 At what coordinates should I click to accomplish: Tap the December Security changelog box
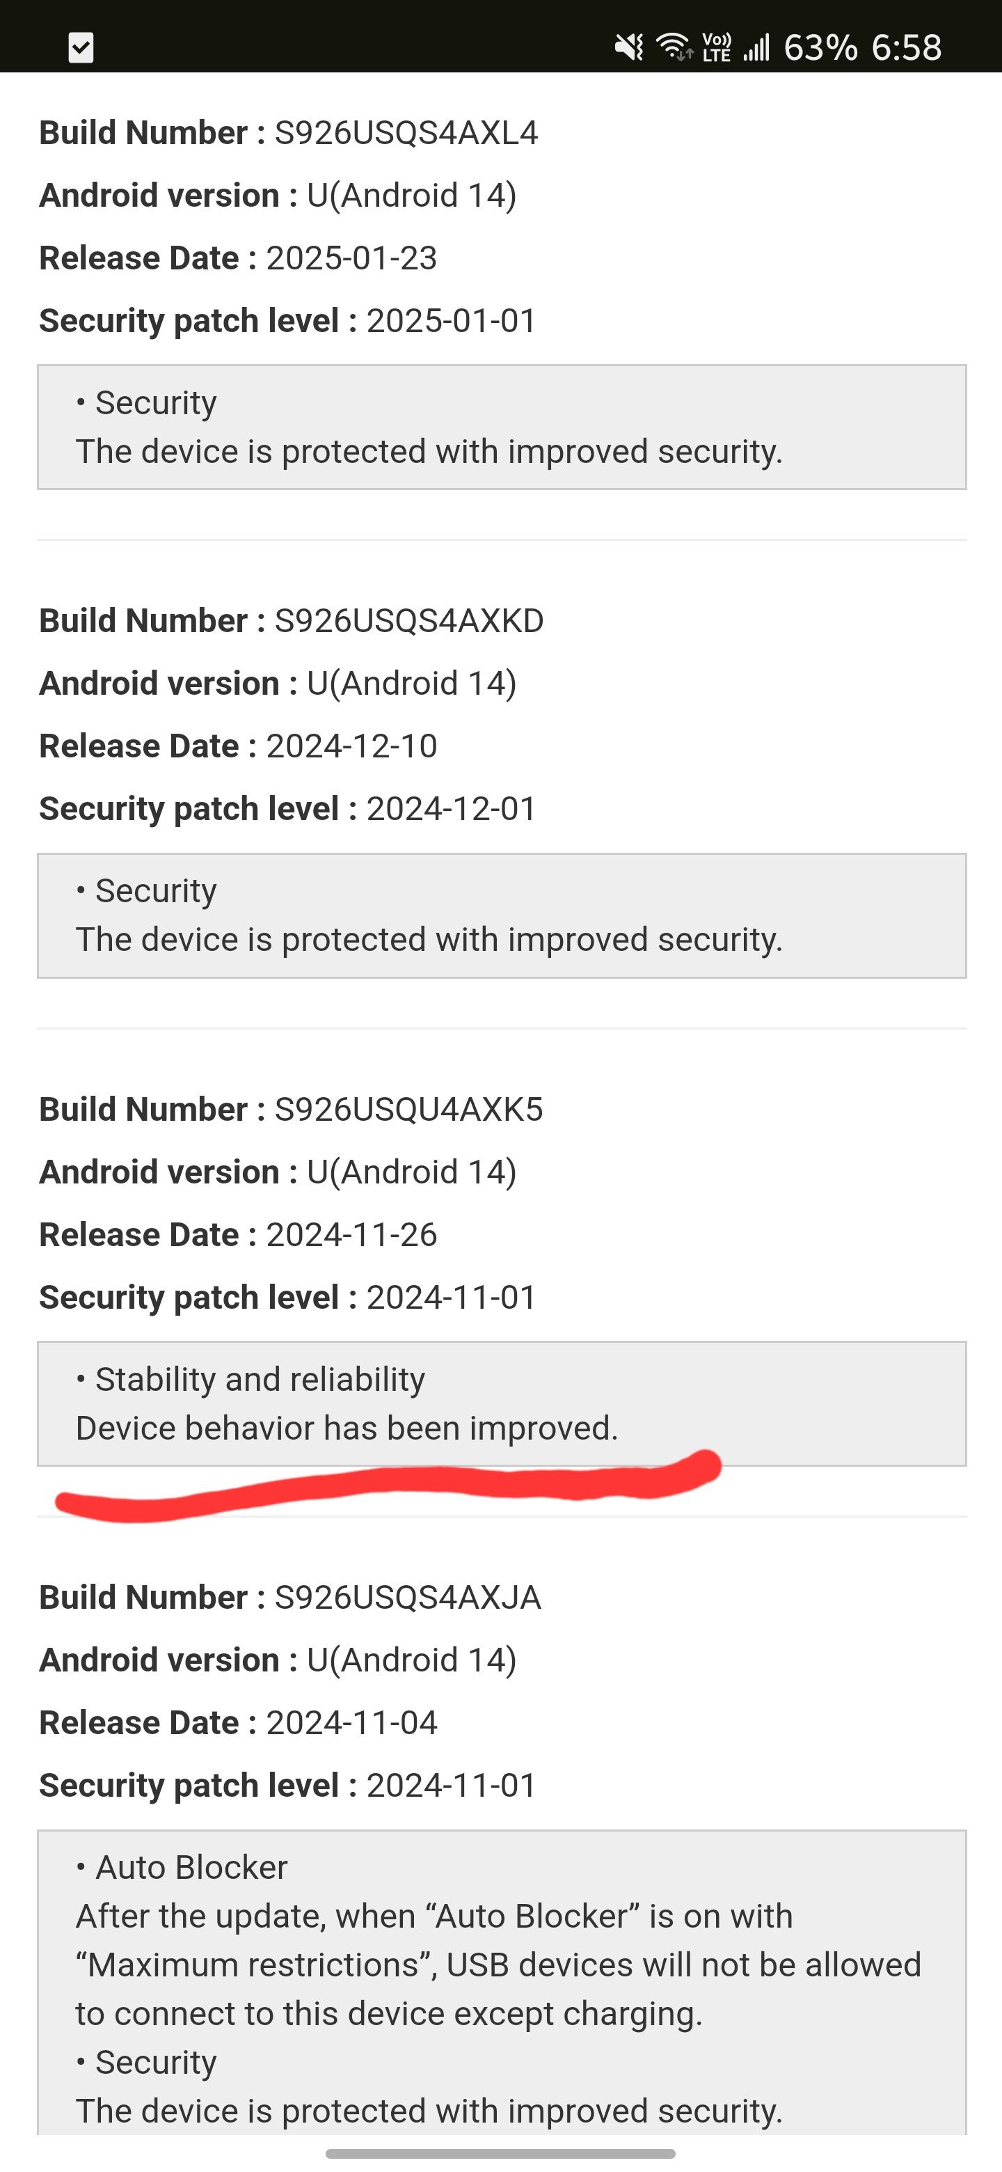(500, 915)
